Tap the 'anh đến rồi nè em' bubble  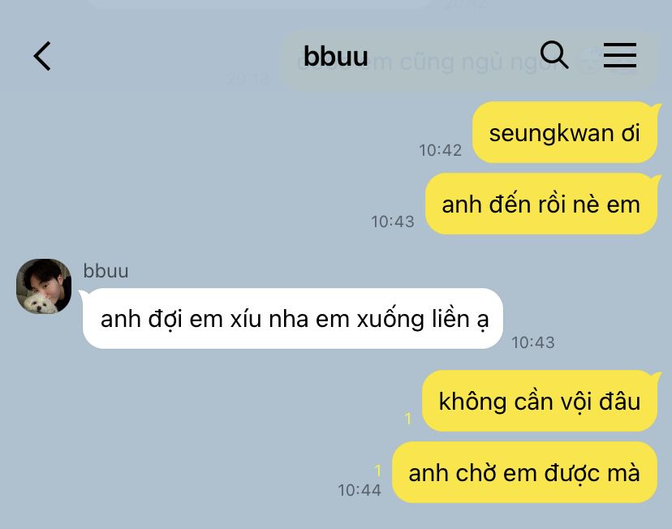tap(541, 204)
